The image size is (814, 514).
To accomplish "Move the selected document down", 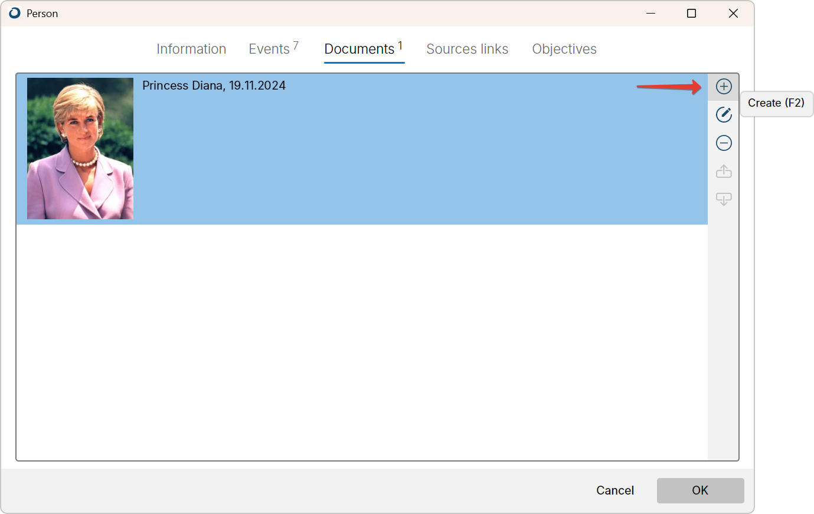I will tap(724, 199).
